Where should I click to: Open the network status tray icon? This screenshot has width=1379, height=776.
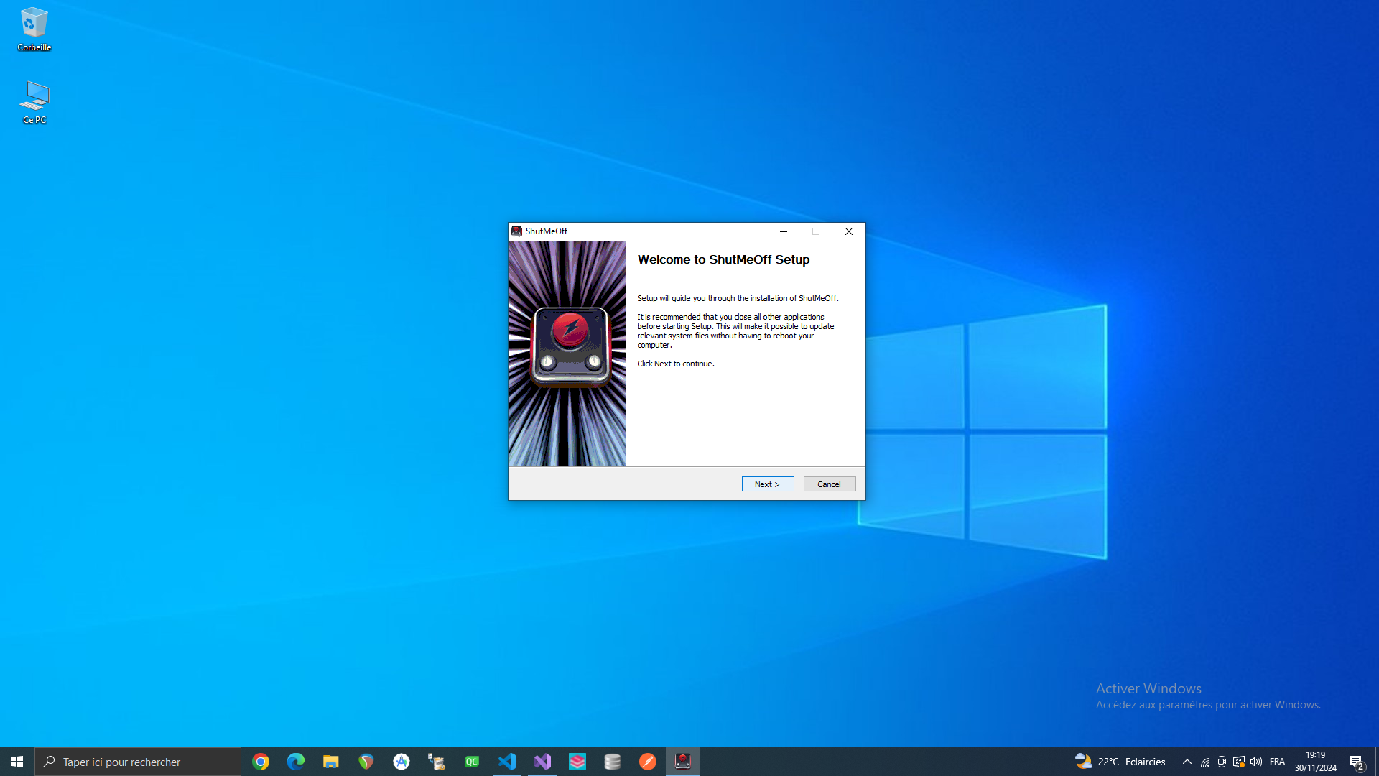[x=1204, y=762]
